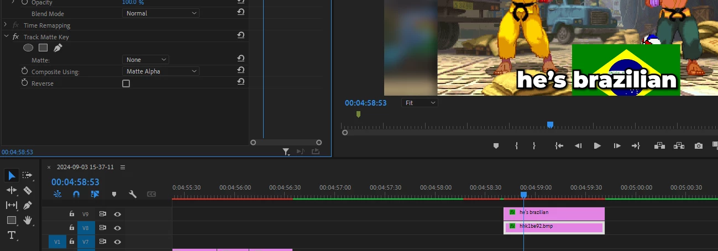Image resolution: width=718 pixels, height=251 pixels.
Task: Click Mark In bracket button
Action: click(x=516, y=146)
